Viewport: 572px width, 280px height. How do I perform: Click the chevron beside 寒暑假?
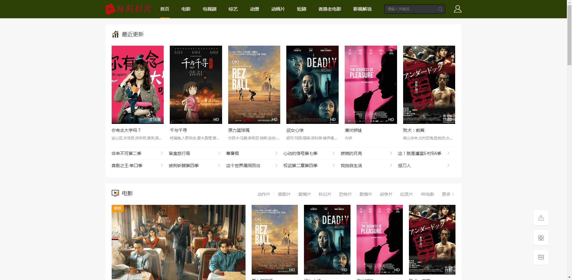coord(276,153)
